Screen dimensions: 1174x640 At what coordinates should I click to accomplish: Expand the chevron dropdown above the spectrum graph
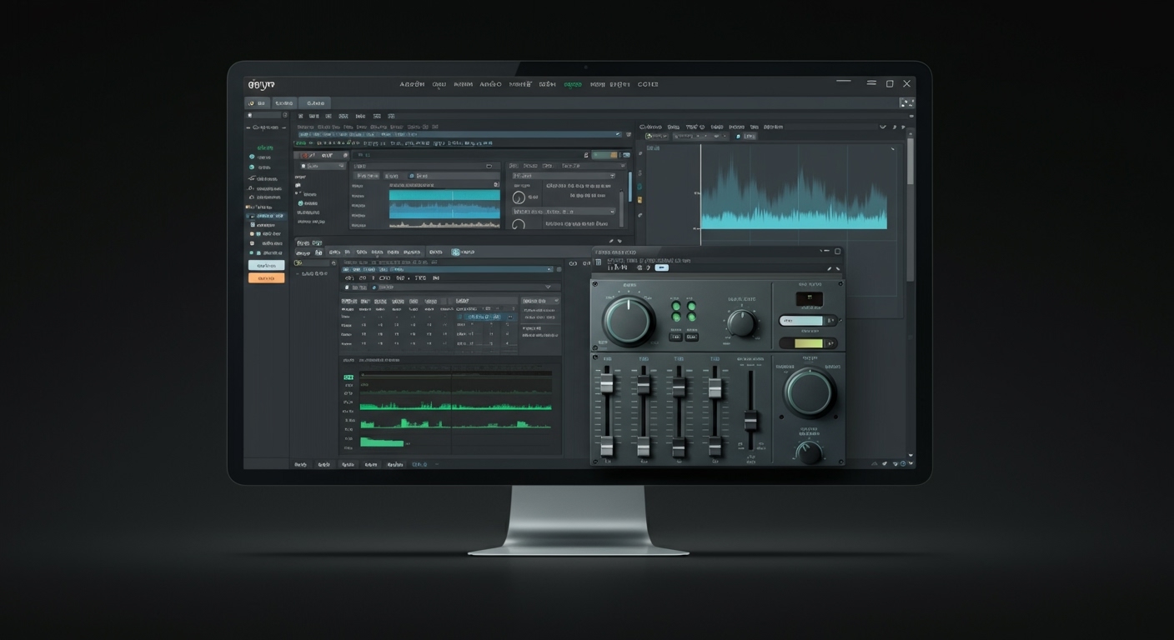click(882, 127)
